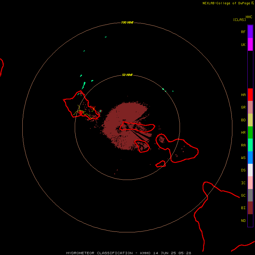This screenshot has height=255, width=255.
Task: Click the WS blue legend swatch
Action: [x=250, y=158]
